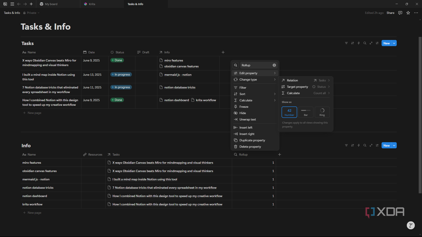Expand New dropdown arrow in Tasks database
The width and height of the screenshot is (422, 237).
tap(394, 43)
